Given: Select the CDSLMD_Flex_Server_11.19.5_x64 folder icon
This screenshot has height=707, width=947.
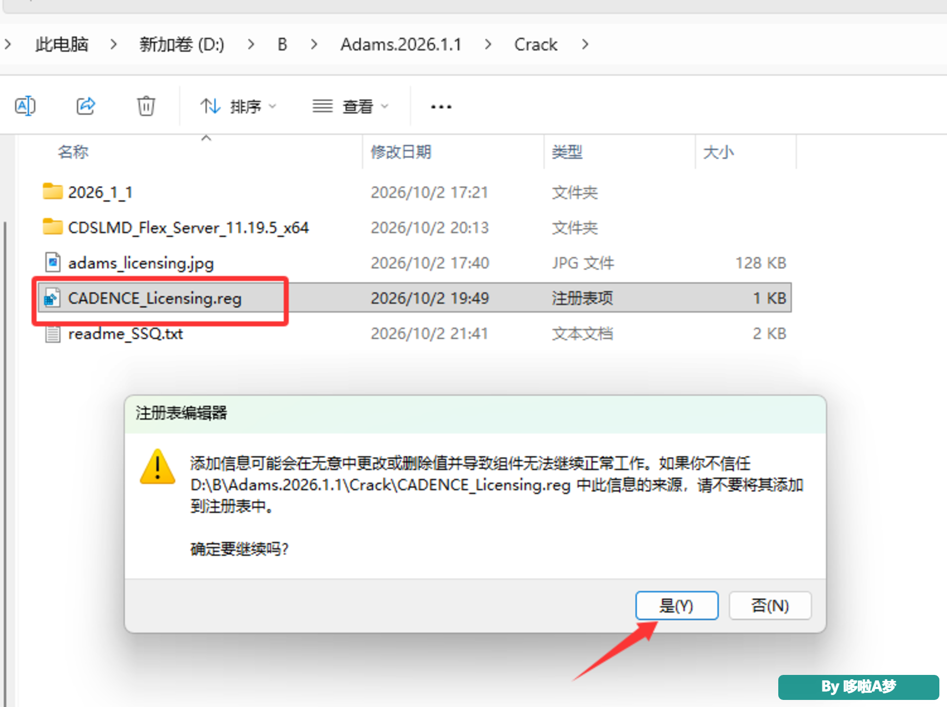Looking at the screenshot, I should pos(52,226).
